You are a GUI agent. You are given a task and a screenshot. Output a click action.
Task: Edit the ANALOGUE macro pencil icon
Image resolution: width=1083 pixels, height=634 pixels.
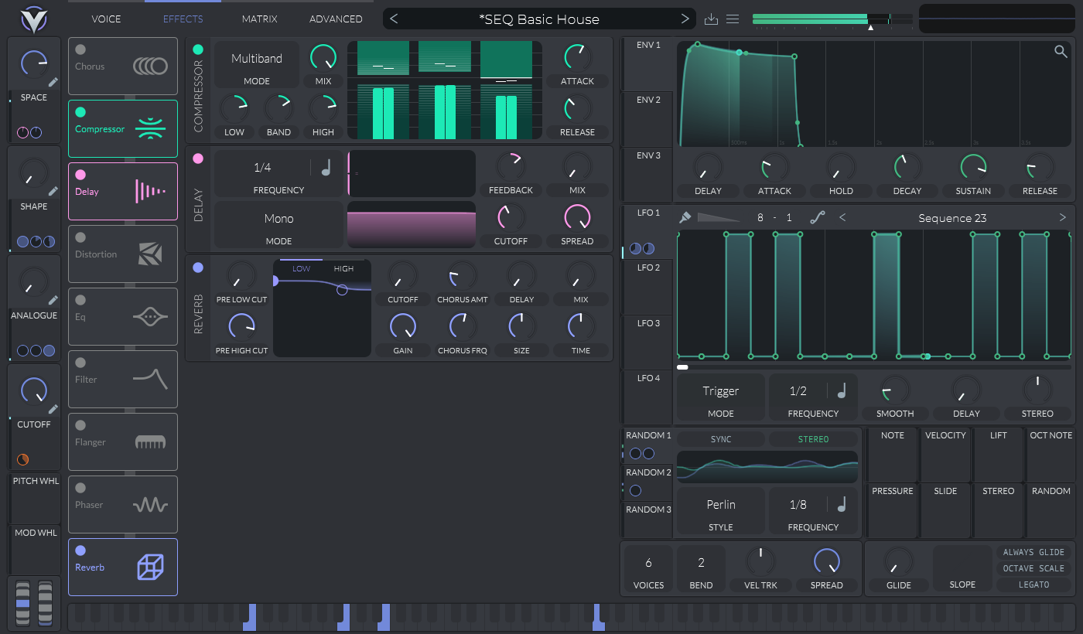pyautogui.click(x=53, y=300)
